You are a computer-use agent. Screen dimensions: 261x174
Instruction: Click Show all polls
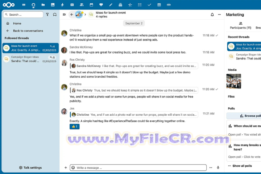(240, 166)
